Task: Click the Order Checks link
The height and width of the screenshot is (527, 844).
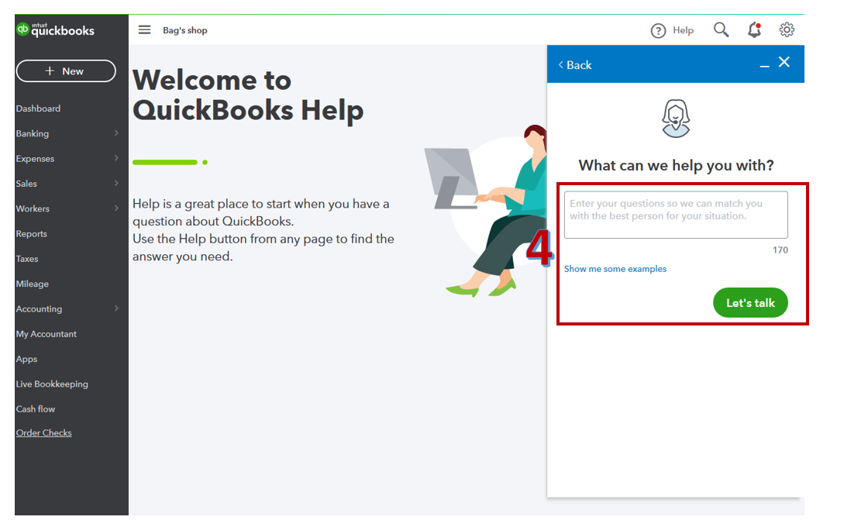Action: click(x=43, y=432)
